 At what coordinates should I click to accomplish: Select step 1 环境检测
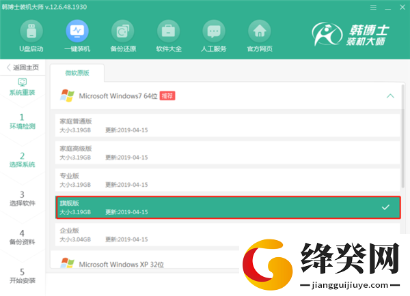(x=23, y=121)
